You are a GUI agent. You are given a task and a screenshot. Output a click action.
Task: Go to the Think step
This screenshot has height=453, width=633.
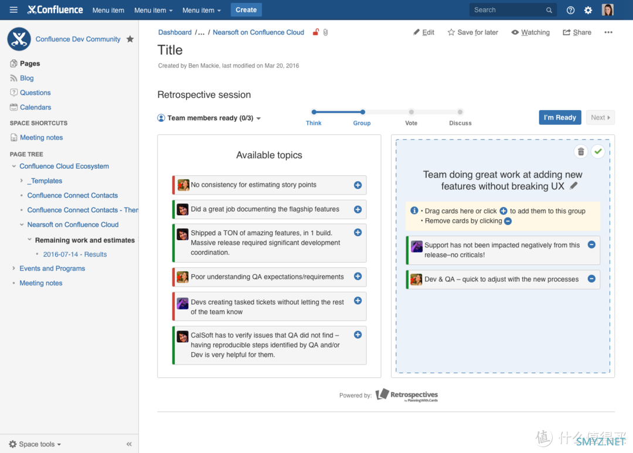(314, 123)
